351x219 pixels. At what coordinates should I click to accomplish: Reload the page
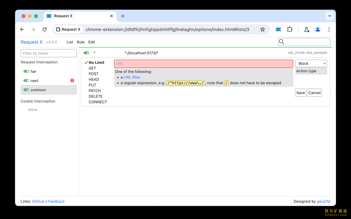click(x=44, y=29)
